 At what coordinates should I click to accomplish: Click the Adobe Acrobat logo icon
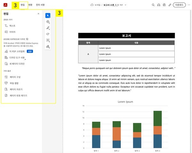click(5, 5)
